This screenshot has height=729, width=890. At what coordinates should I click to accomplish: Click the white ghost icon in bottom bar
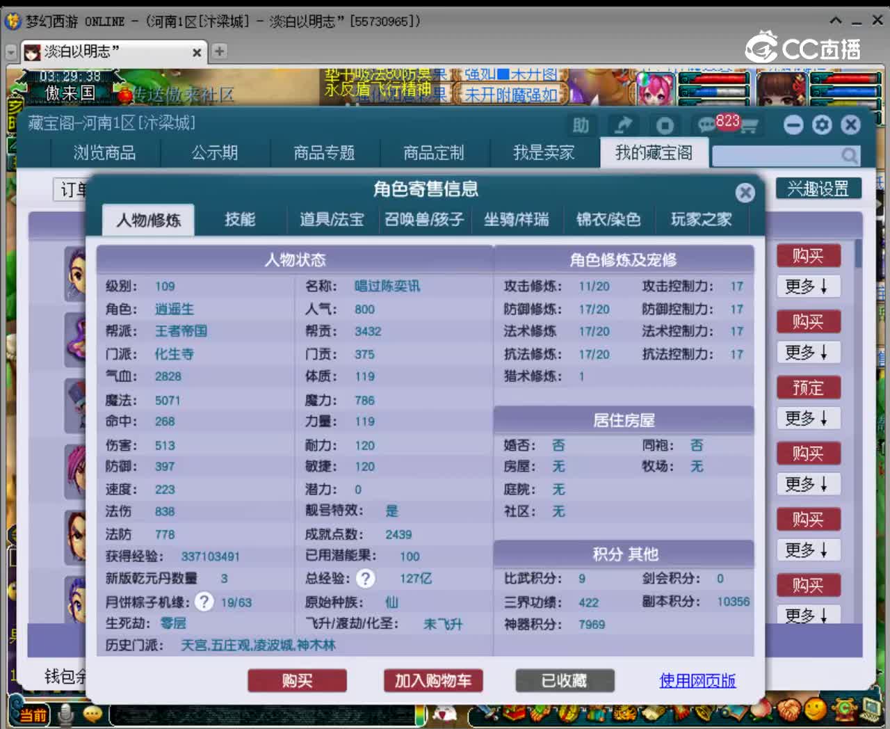pos(446,714)
